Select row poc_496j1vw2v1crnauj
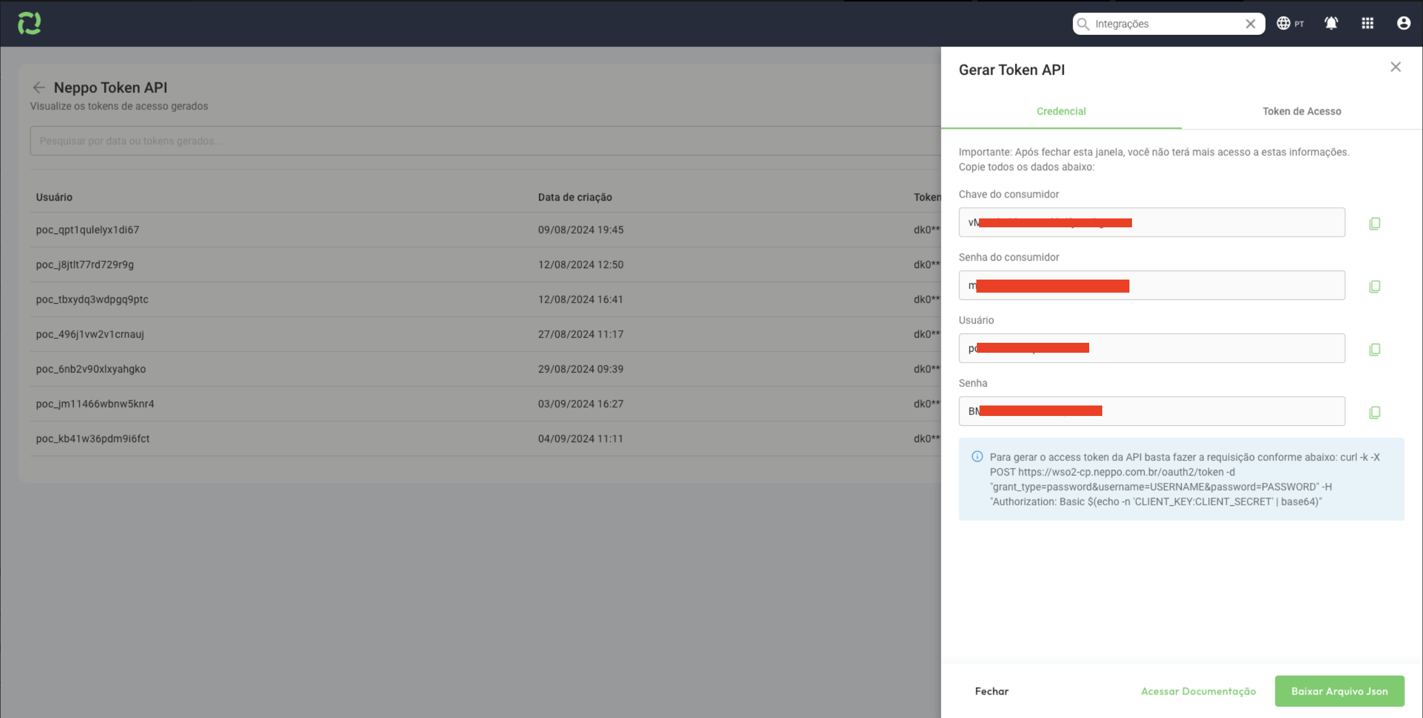Image resolution: width=1423 pixels, height=718 pixels. pos(486,334)
